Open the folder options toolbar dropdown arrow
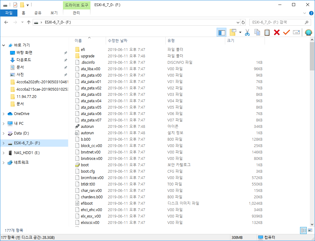Viewport: 315px width, 241px height. click(240, 32)
